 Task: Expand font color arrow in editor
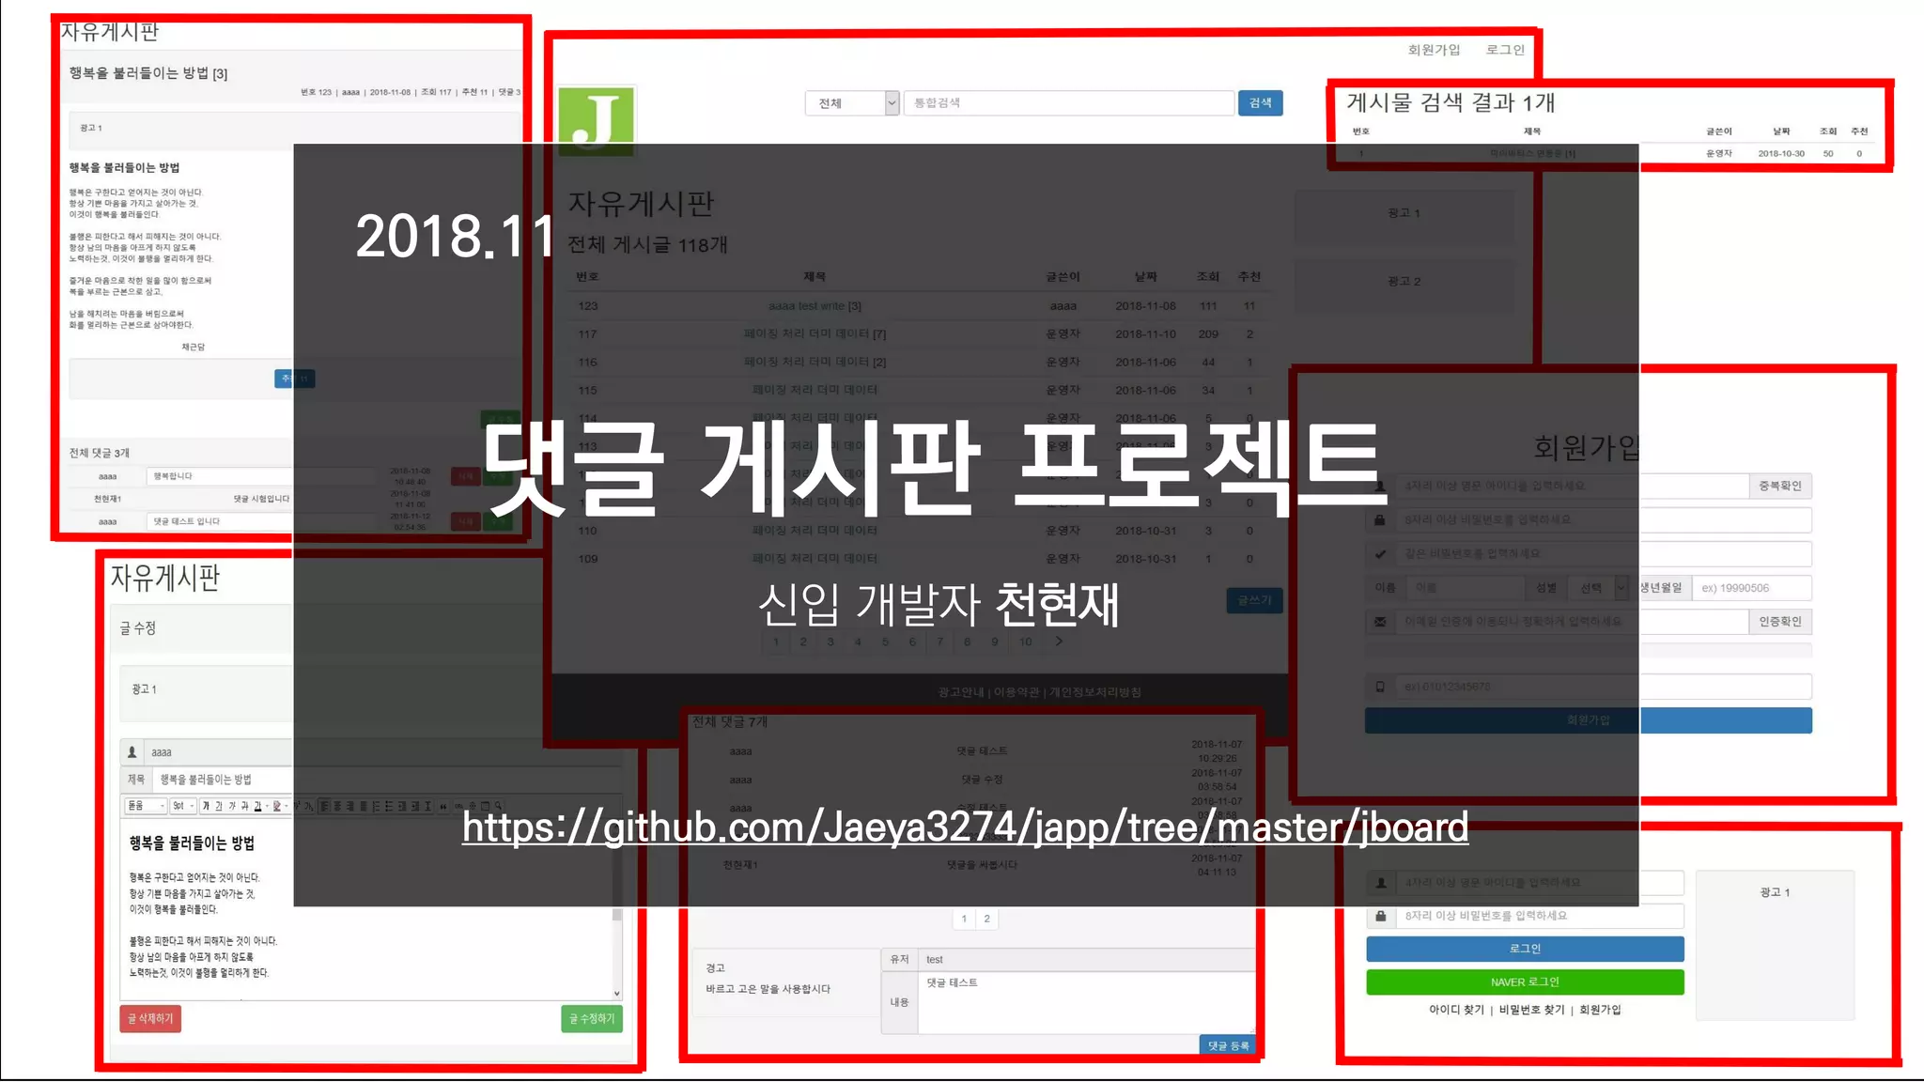tap(267, 806)
